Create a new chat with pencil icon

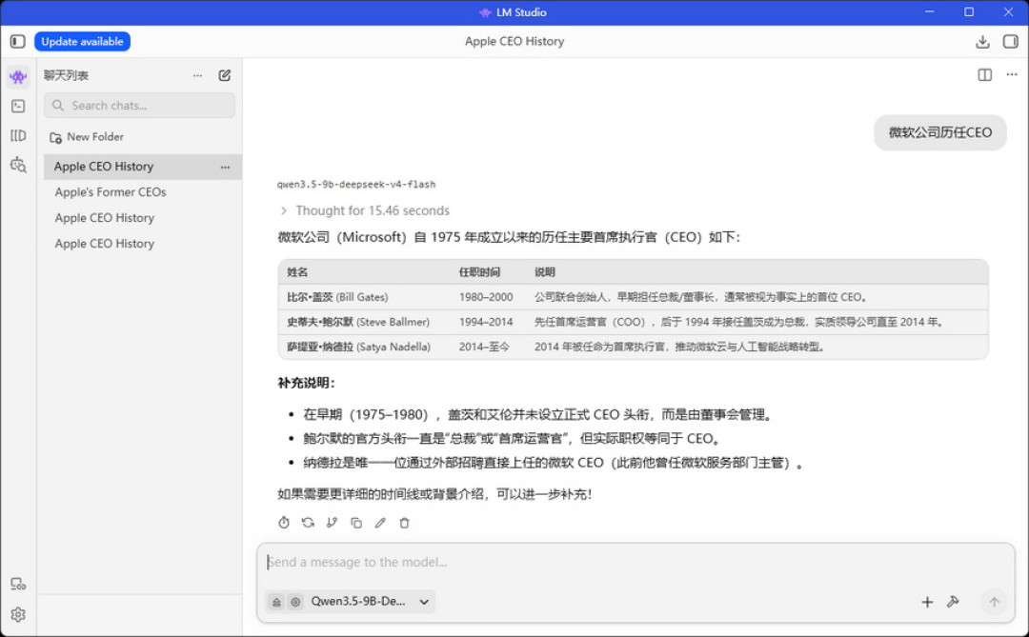225,75
